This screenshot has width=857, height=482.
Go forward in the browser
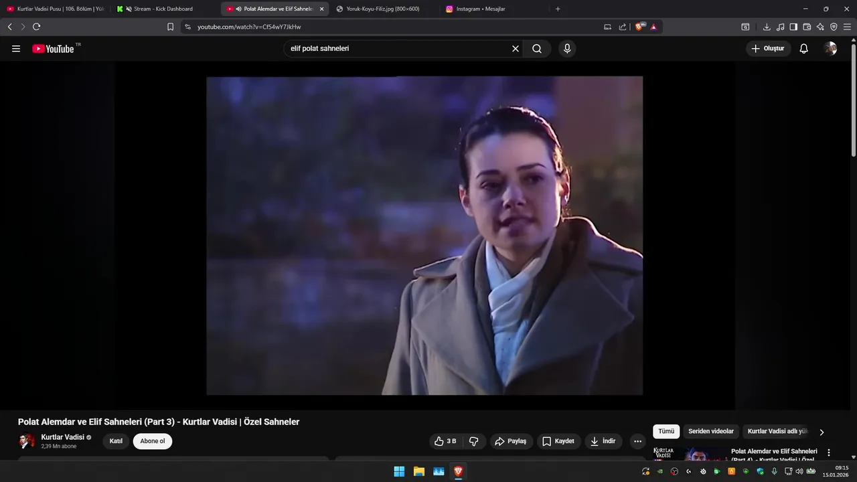coord(23,27)
